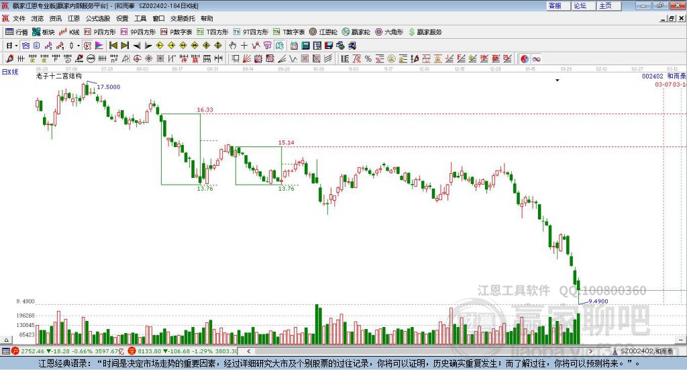Open the P四方形 tool

[100, 32]
